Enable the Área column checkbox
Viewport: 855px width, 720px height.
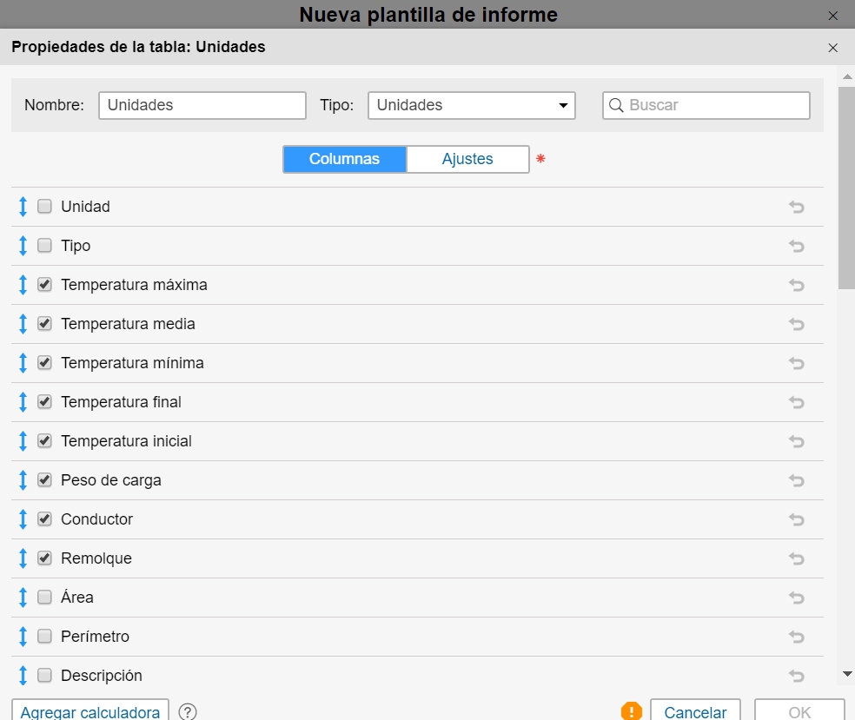[43, 598]
